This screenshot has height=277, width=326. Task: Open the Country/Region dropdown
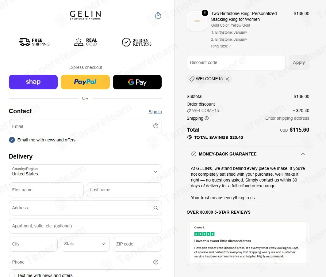(x=85, y=172)
